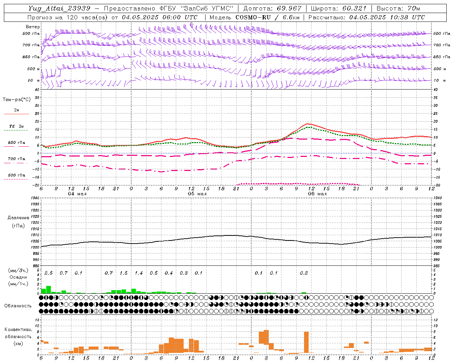Click the left 850 гПа wind level label
Screen dimensions: 452x361
click(31, 57)
